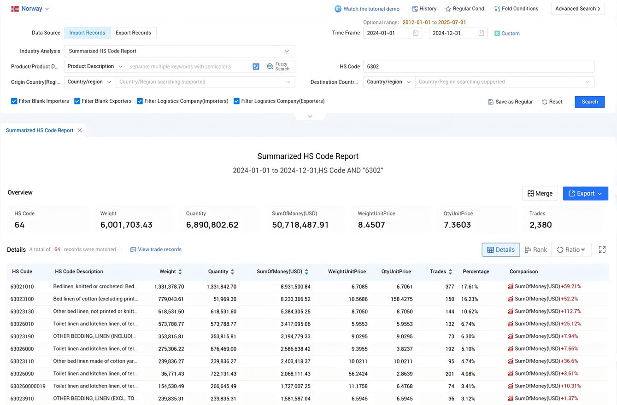Select the Summarized HS Code Report tab
617x405 pixels.
click(x=40, y=130)
